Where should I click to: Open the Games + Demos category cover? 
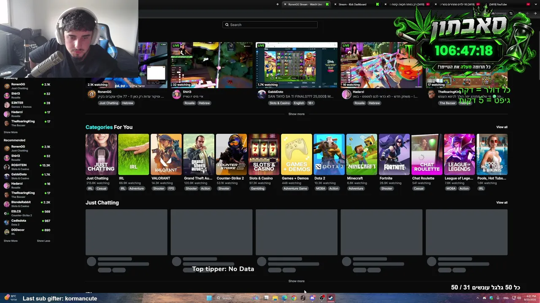(297, 154)
